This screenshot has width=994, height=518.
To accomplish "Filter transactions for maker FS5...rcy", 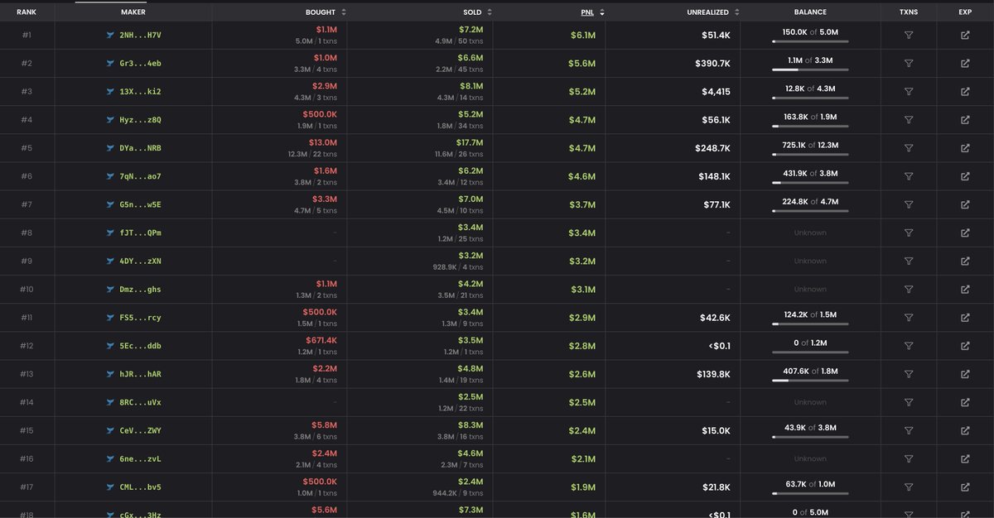I will pos(909,318).
